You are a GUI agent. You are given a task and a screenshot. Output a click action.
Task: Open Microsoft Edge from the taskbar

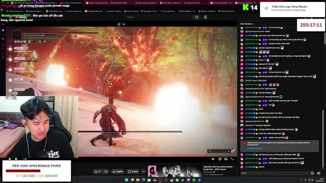[143, 180]
